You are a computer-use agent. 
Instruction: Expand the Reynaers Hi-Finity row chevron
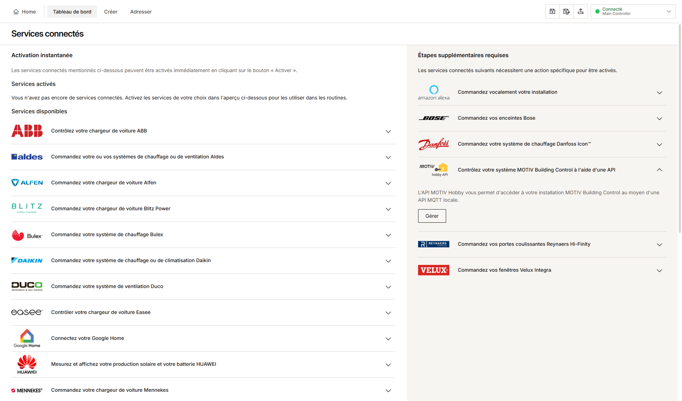(x=659, y=245)
